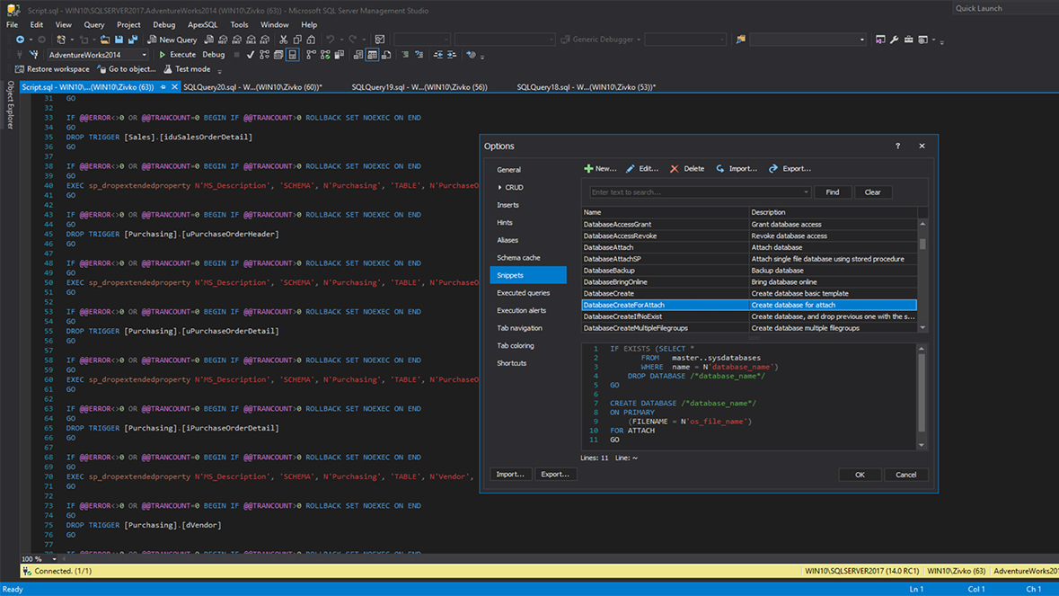Open the search text dropdown arrow
The height and width of the screenshot is (596, 1059).
pyautogui.click(x=807, y=191)
